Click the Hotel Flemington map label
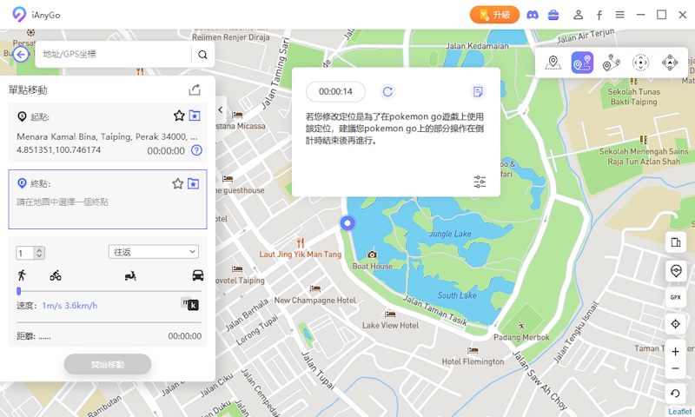The width and height of the screenshot is (695, 417). (x=473, y=361)
